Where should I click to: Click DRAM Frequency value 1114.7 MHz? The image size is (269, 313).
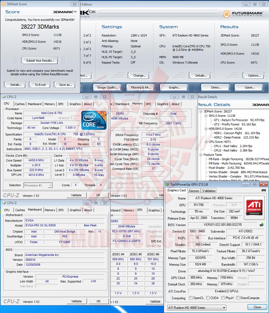(153, 135)
